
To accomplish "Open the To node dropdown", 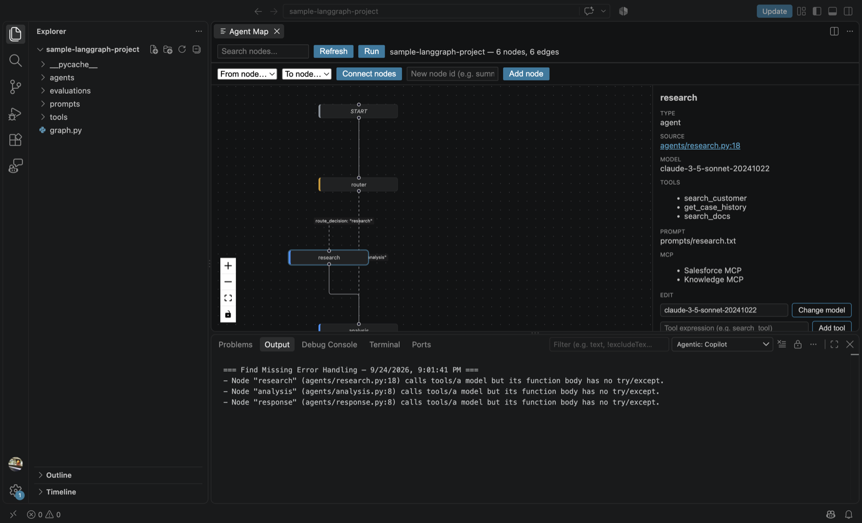I will (x=307, y=74).
